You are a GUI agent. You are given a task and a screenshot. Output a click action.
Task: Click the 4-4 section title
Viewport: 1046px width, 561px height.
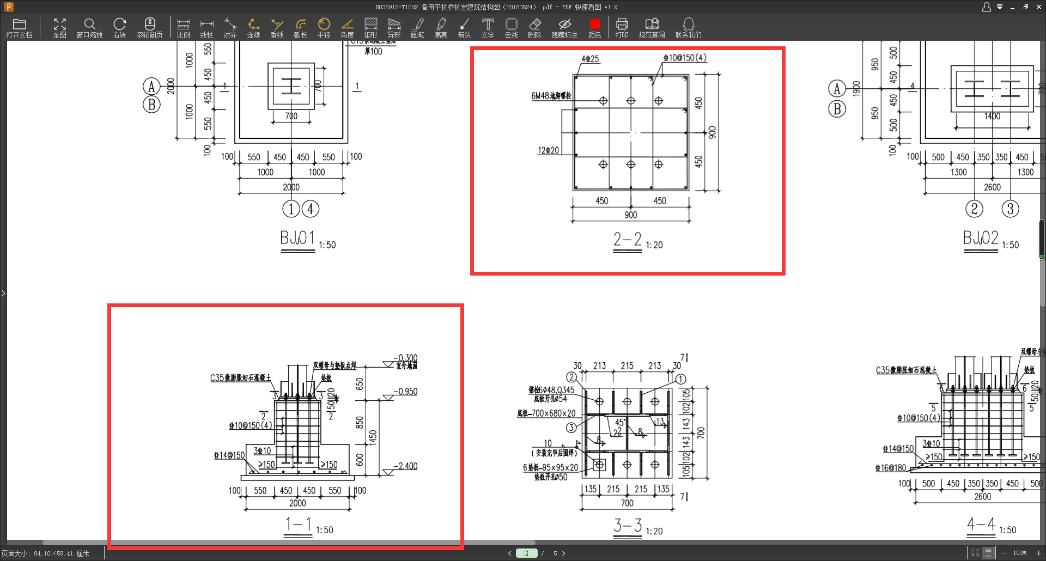(981, 525)
